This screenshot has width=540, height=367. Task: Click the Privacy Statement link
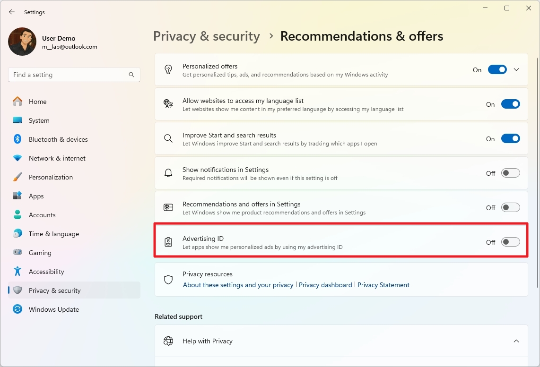click(x=383, y=285)
